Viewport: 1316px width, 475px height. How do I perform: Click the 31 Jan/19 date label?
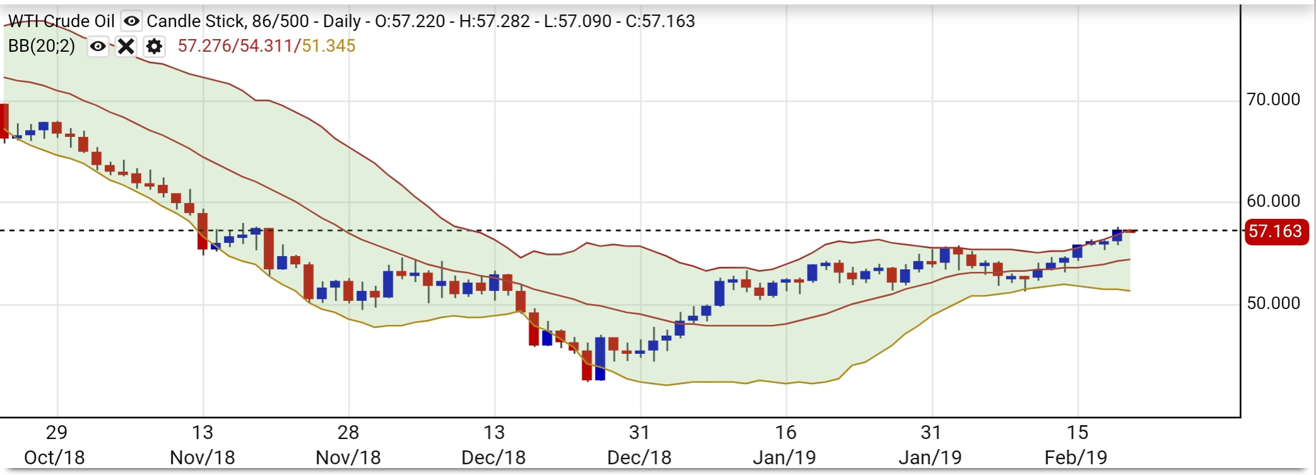[x=931, y=445]
